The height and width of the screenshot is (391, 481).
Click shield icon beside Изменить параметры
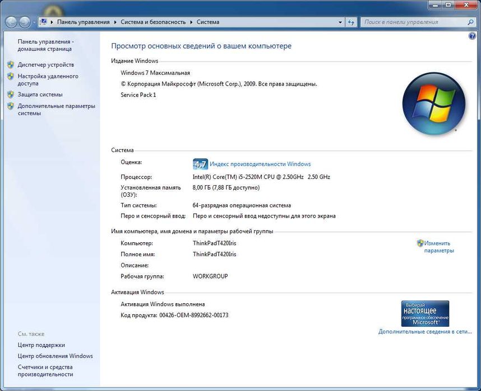(420, 243)
